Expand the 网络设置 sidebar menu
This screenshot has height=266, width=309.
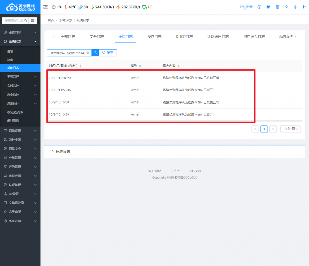point(20,131)
